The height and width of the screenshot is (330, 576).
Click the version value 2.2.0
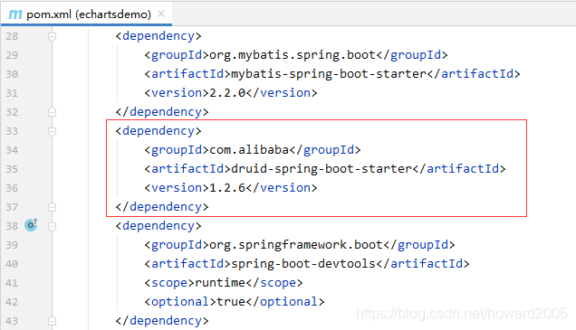(x=227, y=93)
